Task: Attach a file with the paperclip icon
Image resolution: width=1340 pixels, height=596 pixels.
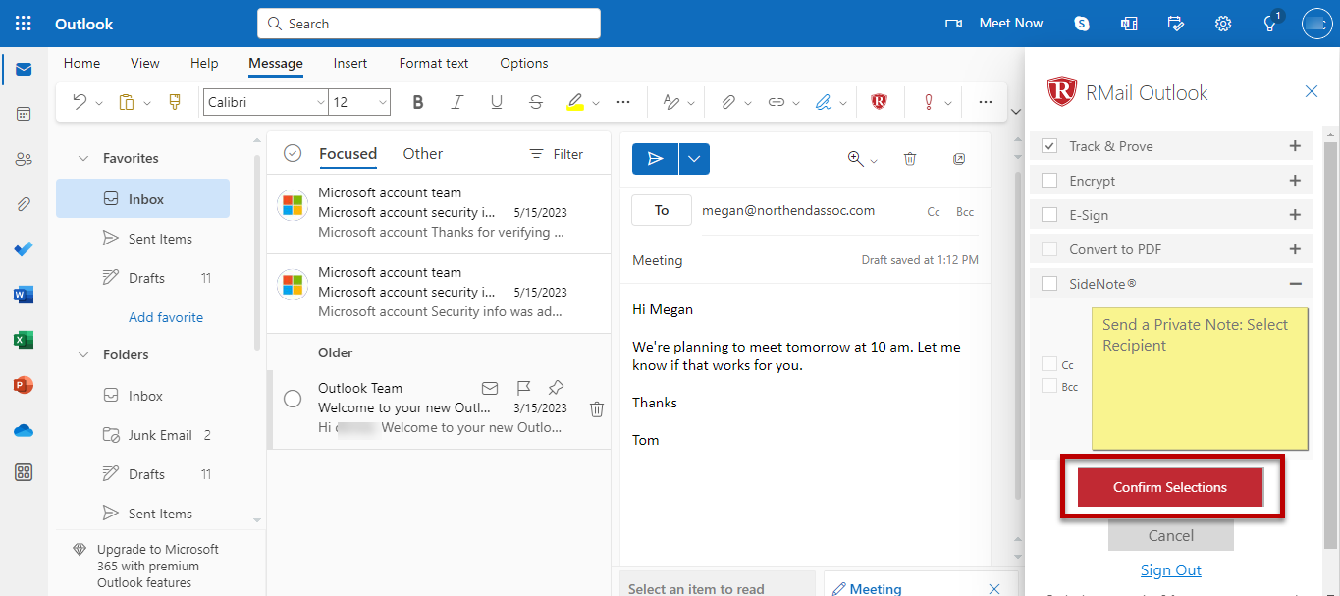Action: pyautogui.click(x=729, y=101)
